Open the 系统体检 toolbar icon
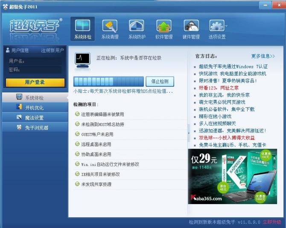Image resolution: width=286 pixels, height=228 pixels. 83,29
